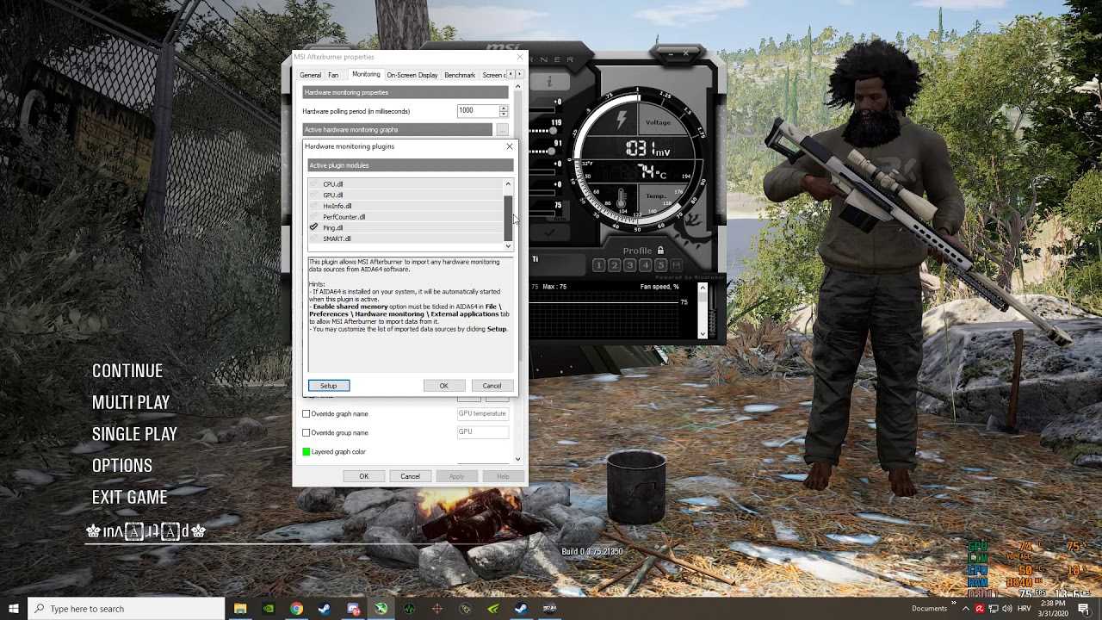This screenshot has width=1102, height=620.
Task: Click the green Layered graph color swatch
Action: 306,451
